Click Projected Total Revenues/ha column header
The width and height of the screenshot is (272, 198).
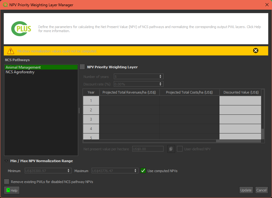pos(129,92)
